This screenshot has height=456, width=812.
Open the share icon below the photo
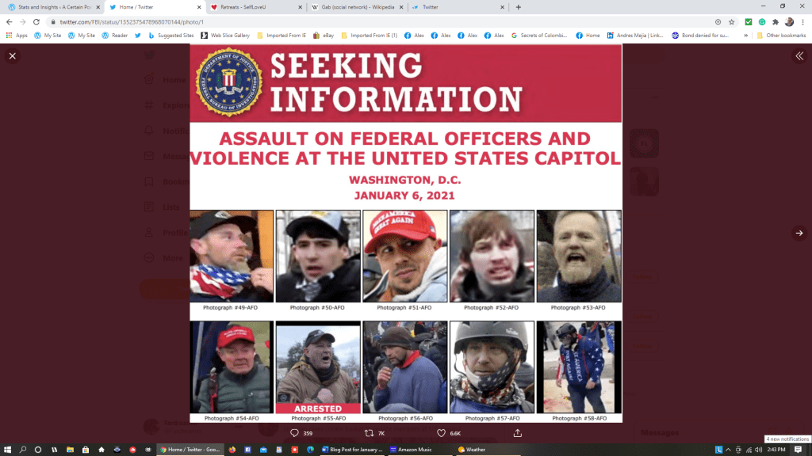click(x=517, y=433)
